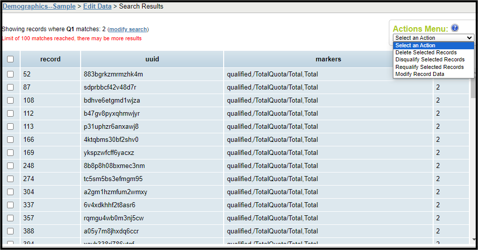Click uuid p31uphzr6anxawj8
This screenshot has width=478, height=250.
(111, 126)
